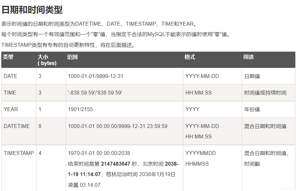Click YYYY-MM-DD format in the DATE row
Viewport: 296px width, 191px height.
pyautogui.click(x=202, y=76)
